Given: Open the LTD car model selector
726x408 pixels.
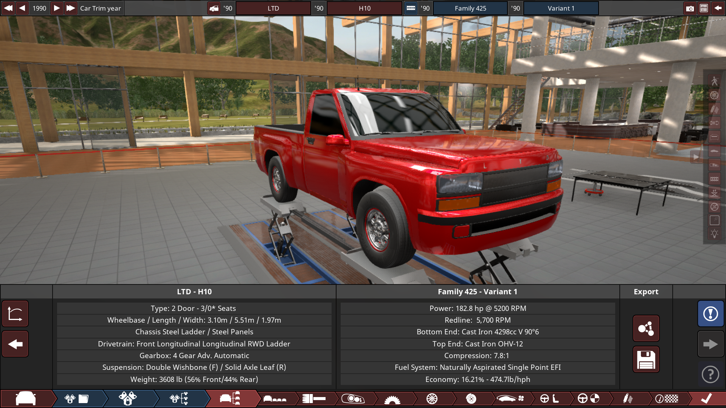Looking at the screenshot, I should 273,8.
